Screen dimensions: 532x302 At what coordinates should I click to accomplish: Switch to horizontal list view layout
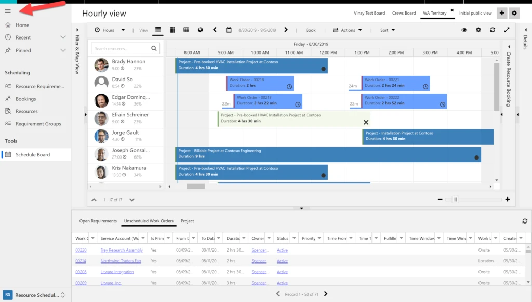[x=158, y=30]
